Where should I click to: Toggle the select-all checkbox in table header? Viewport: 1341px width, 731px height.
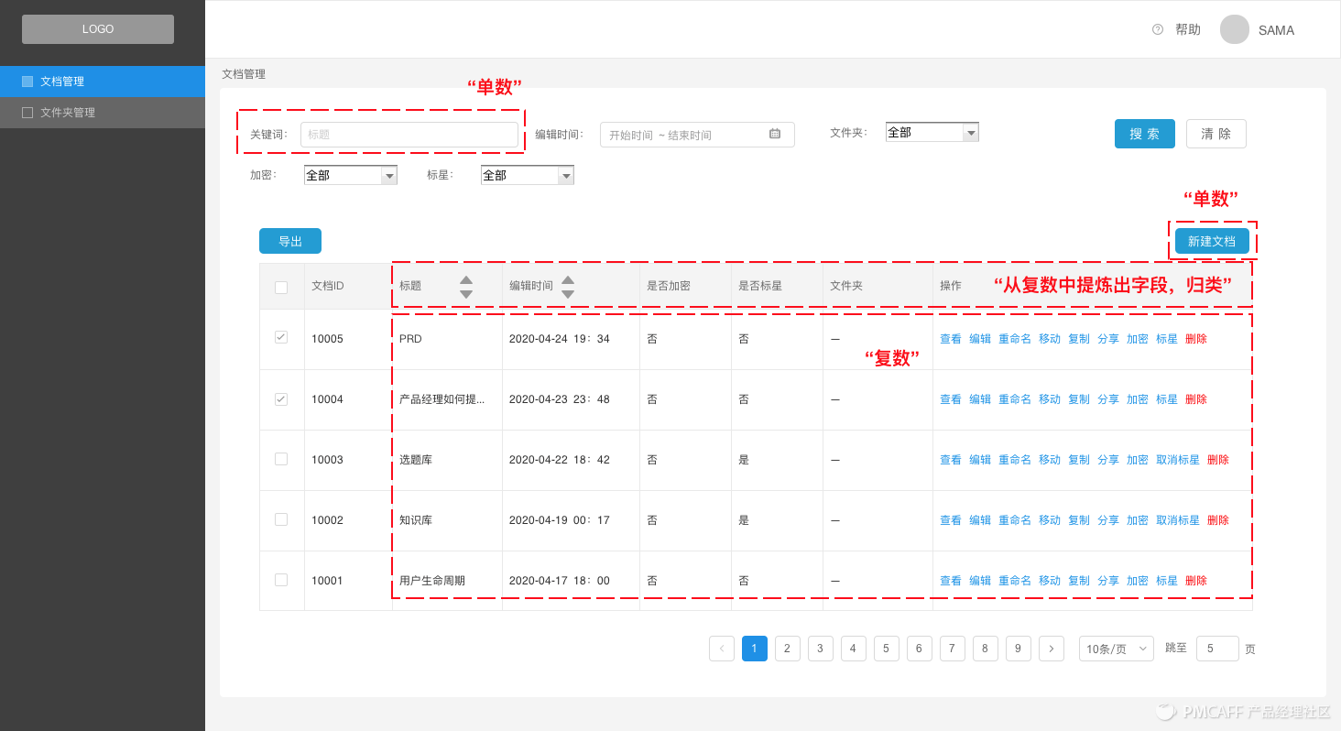[x=281, y=288]
